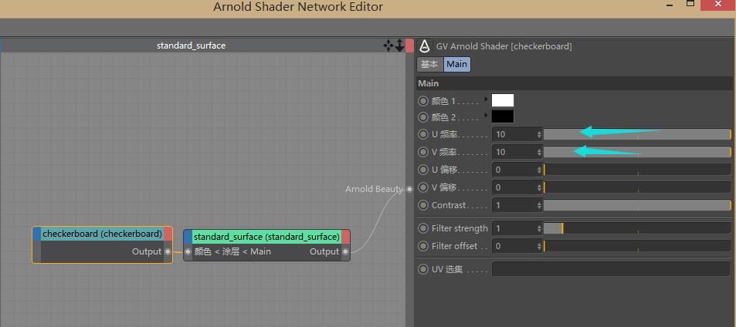Toggle animation dot for U 偏移
The width and height of the screenshot is (736, 327).
pos(423,170)
